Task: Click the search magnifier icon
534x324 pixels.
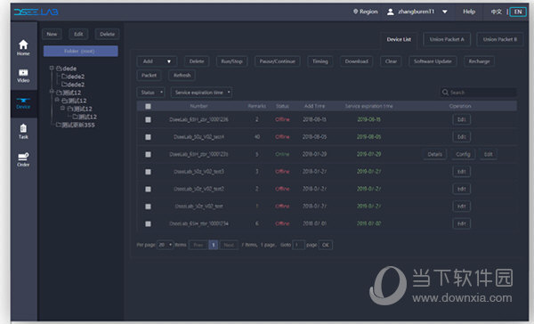Action: (x=445, y=93)
